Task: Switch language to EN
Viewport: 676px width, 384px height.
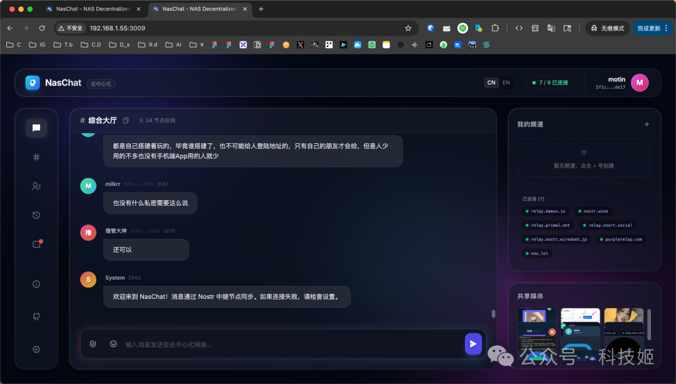Action: click(x=506, y=82)
